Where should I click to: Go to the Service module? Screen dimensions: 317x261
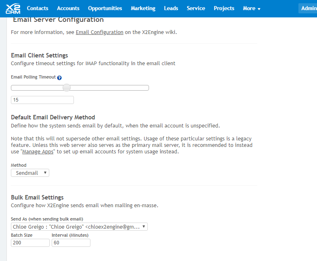point(196,8)
